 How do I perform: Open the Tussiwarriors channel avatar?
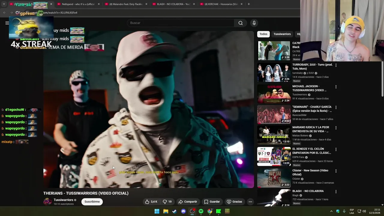click(x=47, y=202)
